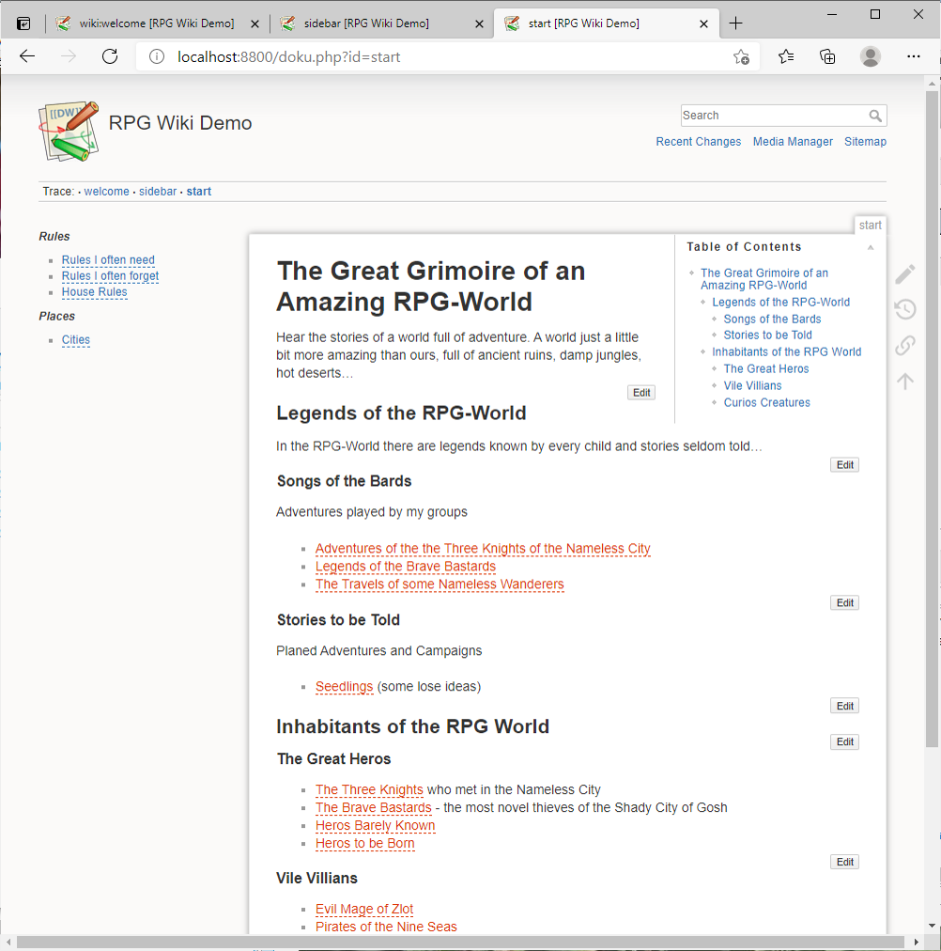Jump to Stories to be Told in TOC
Viewport: 941px width, 951px height.
(x=767, y=335)
